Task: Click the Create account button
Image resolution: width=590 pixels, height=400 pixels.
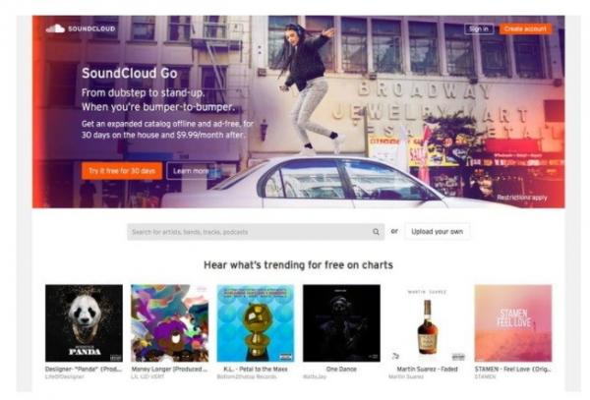Action: (x=525, y=29)
